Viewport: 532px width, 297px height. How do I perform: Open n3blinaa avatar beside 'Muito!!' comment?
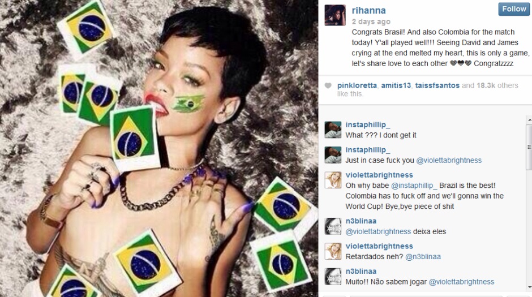tap(333, 276)
